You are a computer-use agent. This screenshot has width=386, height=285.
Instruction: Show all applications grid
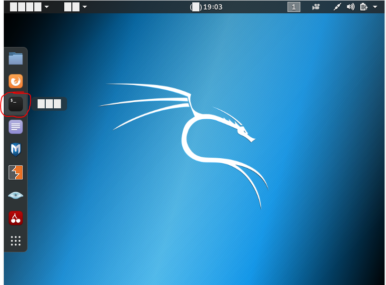pos(16,241)
